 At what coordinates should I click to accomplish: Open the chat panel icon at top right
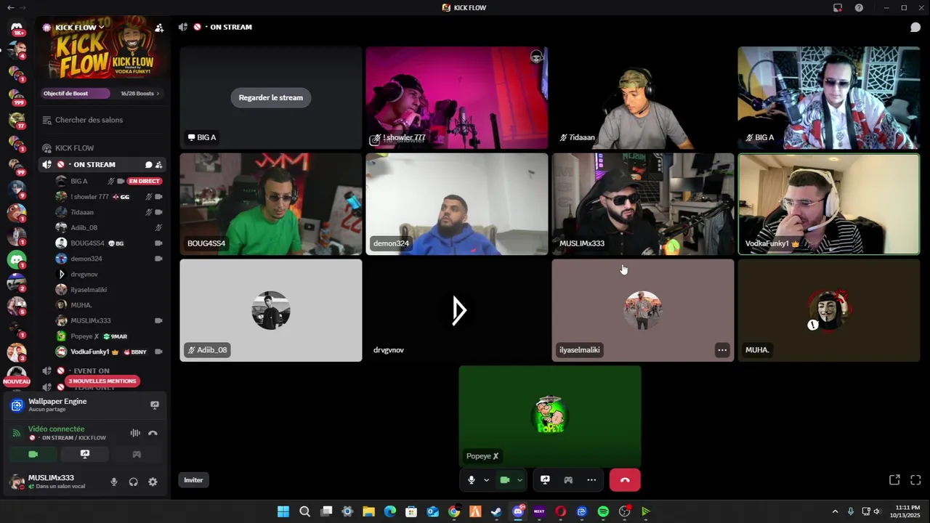point(915,27)
